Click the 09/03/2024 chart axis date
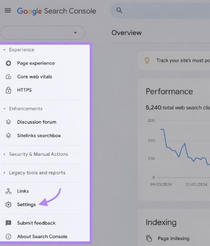This screenshot has height=246, width=210. [161, 184]
